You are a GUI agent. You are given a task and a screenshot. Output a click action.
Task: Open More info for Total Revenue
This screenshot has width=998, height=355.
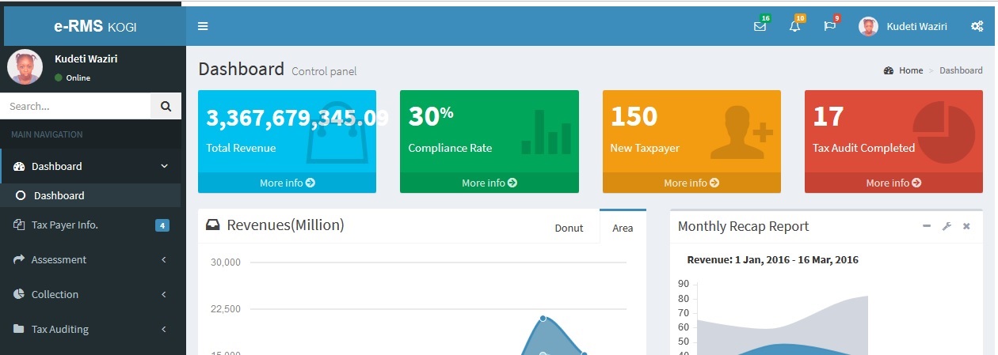click(x=287, y=183)
